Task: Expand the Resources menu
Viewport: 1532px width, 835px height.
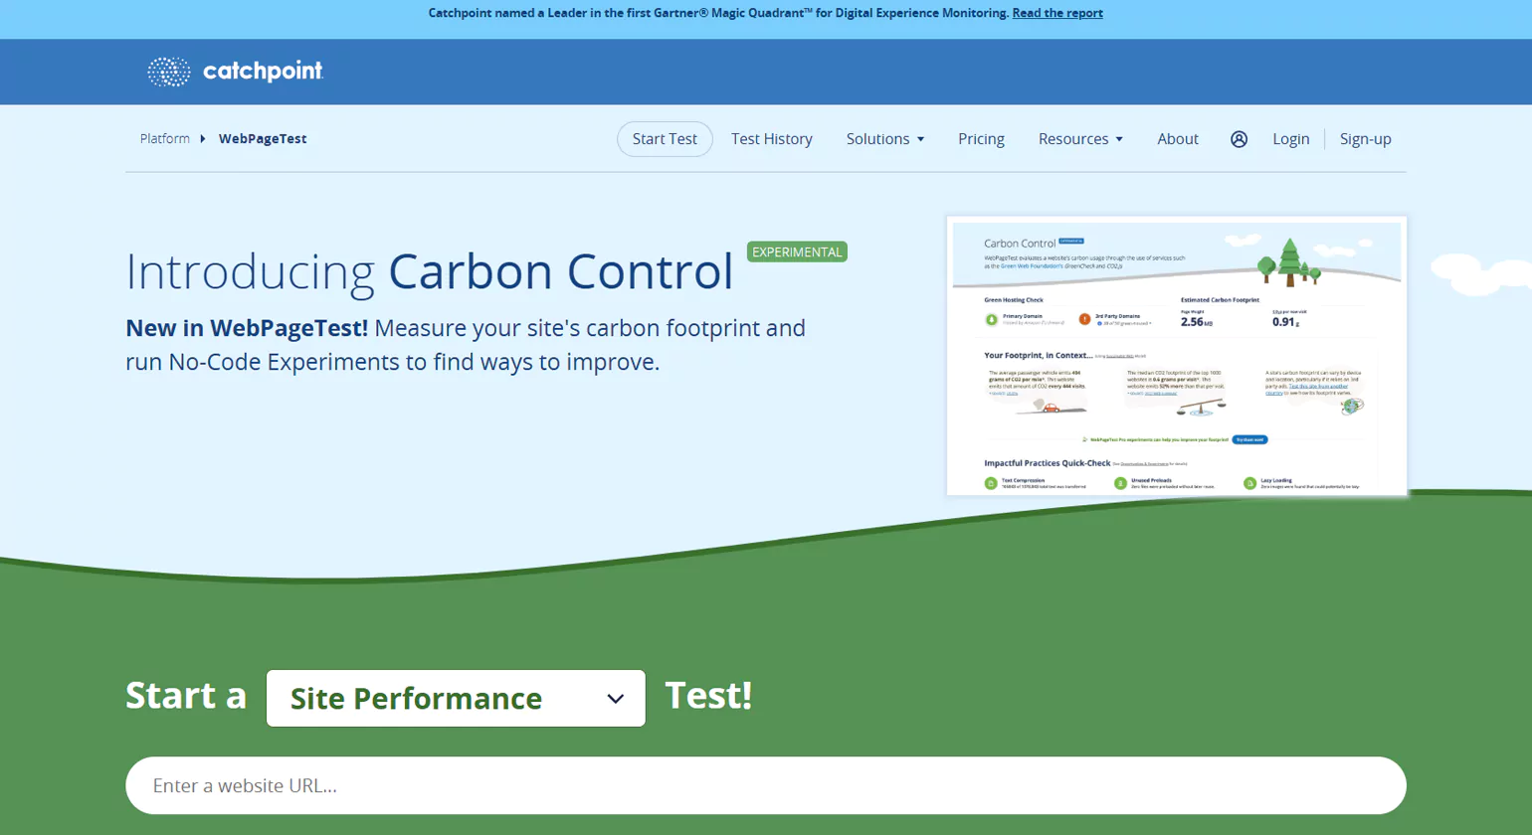Action: pos(1080,139)
